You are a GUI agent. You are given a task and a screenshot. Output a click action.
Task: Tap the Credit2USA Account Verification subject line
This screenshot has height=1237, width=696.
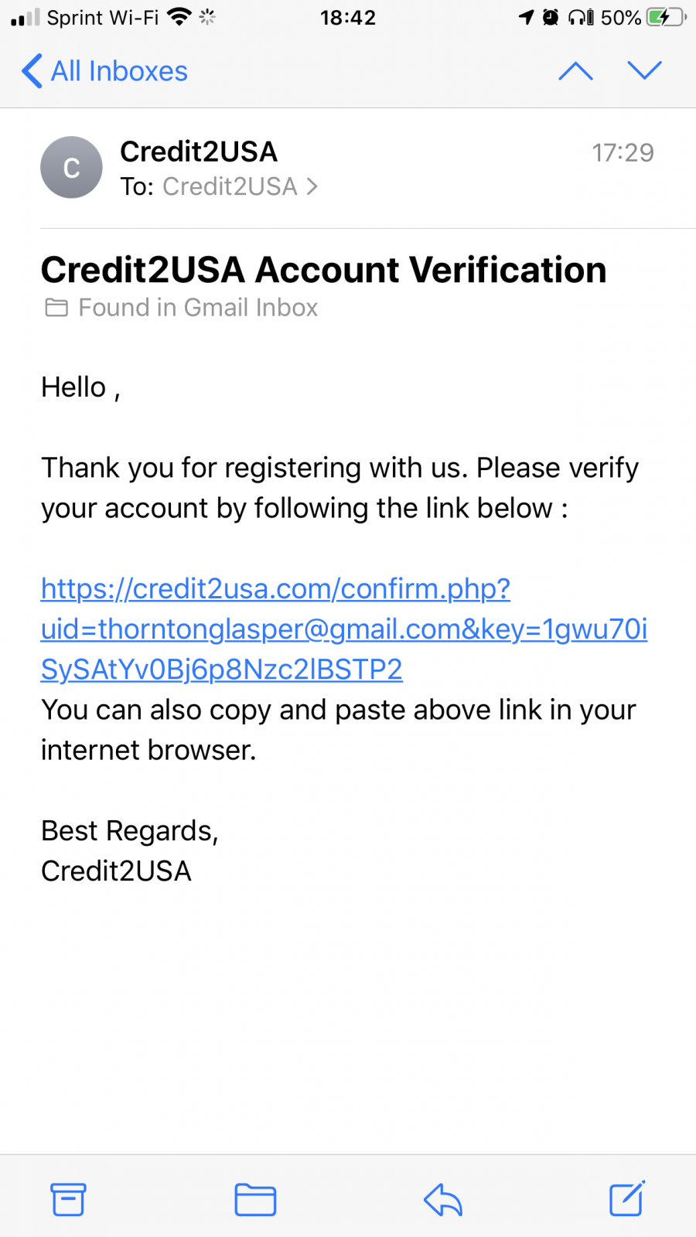(324, 270)
